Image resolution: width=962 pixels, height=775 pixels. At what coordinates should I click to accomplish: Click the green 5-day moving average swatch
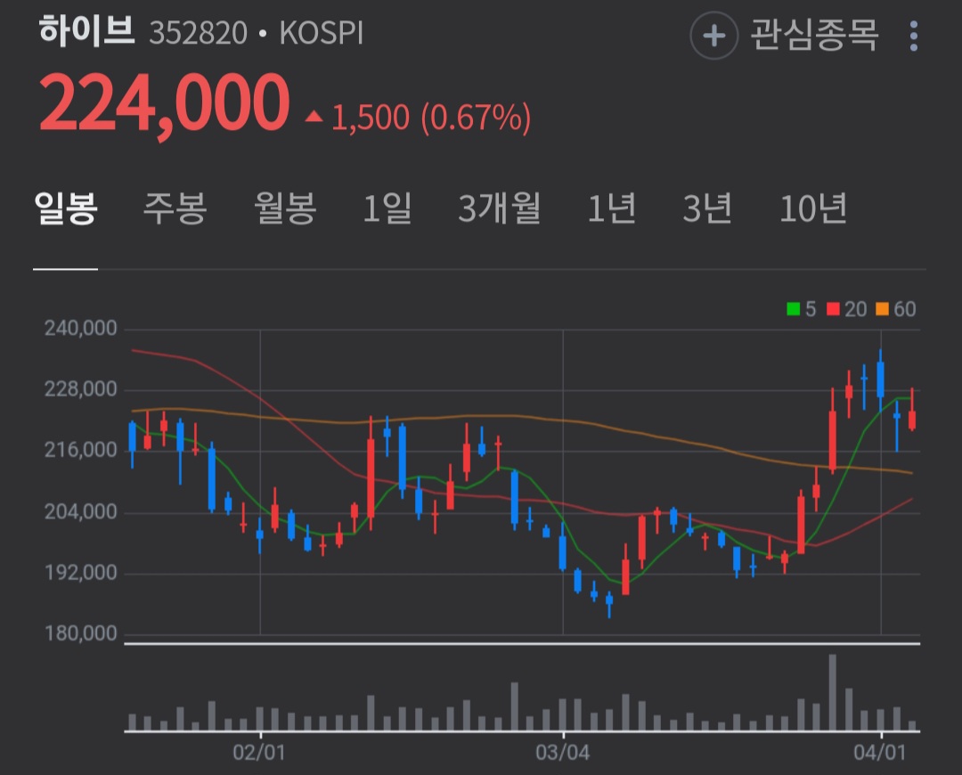point(794,309)
